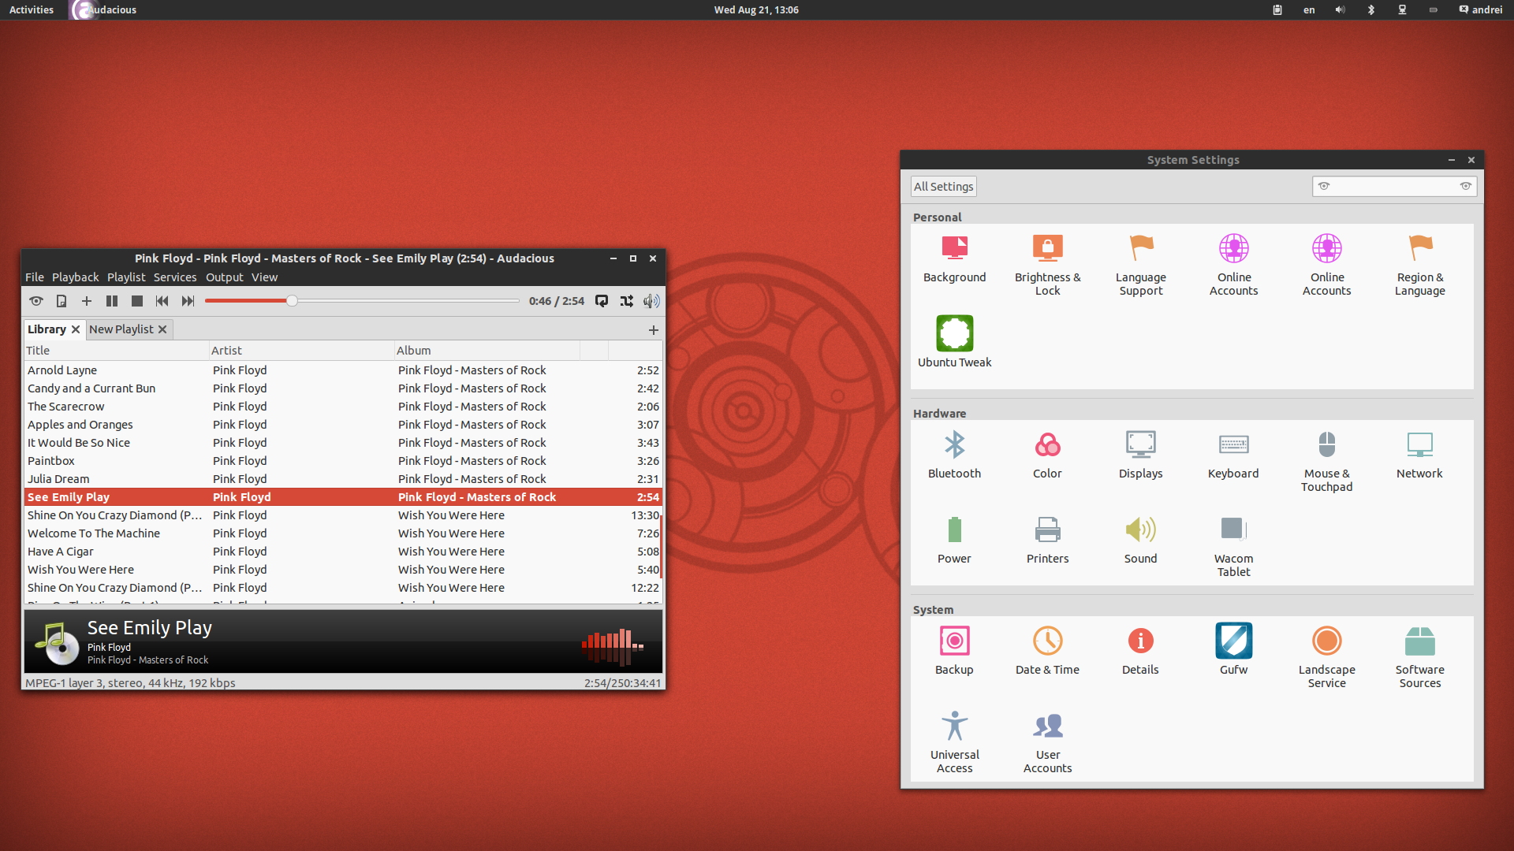The image size is (1514, 851).
Task: Click the Add Files plus icon in Audacious toolbar
Action: point(87,301)
